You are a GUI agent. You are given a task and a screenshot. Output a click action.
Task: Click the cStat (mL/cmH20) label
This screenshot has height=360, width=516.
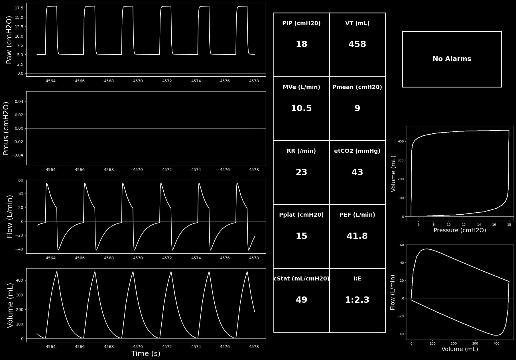click(301, 279)
